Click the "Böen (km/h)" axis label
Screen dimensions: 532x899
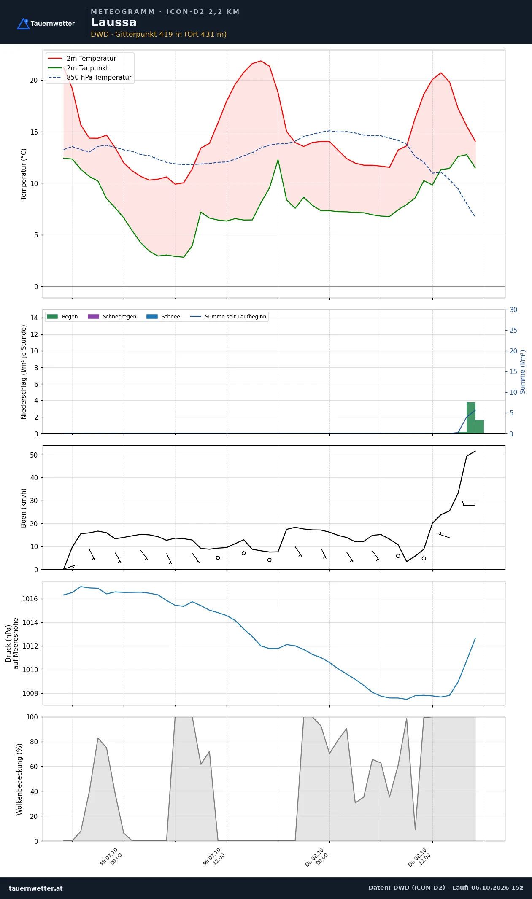24,508
